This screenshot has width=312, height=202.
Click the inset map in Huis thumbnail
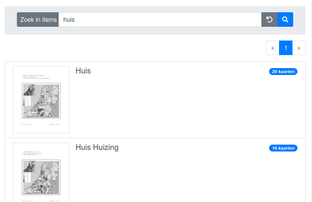click(29, 90)
